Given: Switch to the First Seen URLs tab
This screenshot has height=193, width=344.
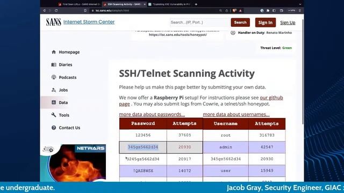Looking at the screenshot, I should [x=79, y=4].
